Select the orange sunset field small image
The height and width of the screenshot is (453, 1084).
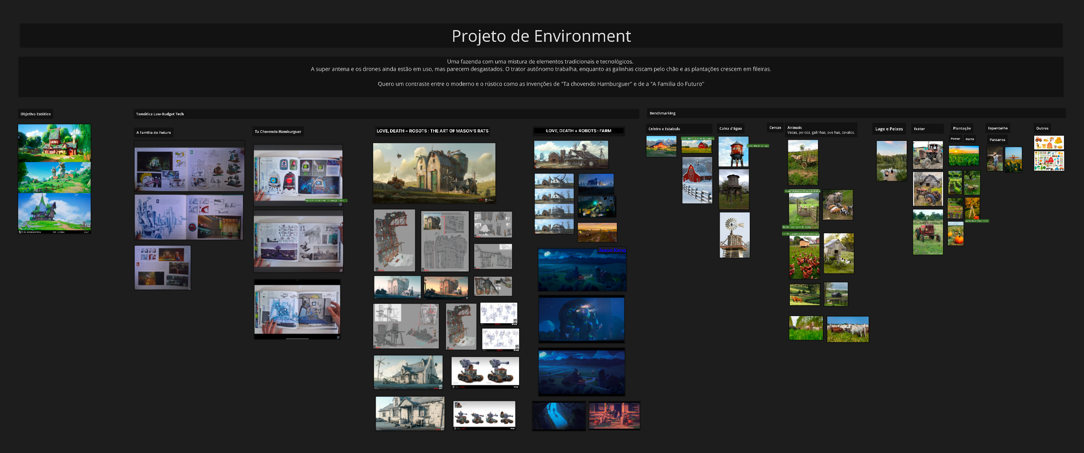coord(597,232)
